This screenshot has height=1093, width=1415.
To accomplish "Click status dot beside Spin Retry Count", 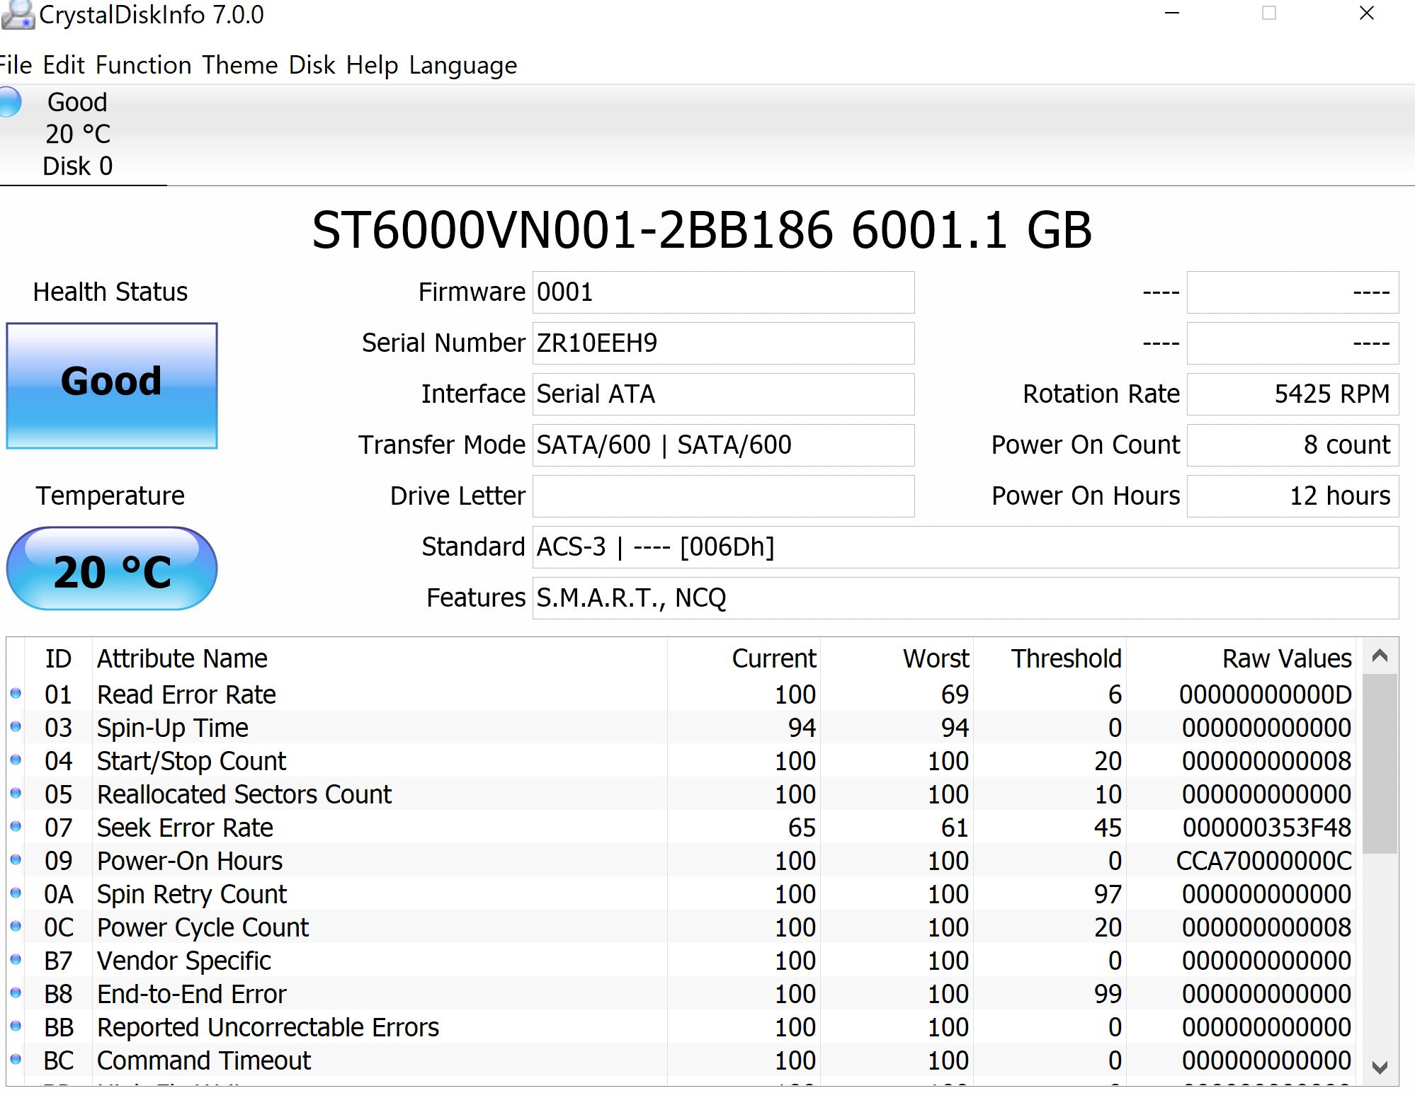I will tap(16, 893).
